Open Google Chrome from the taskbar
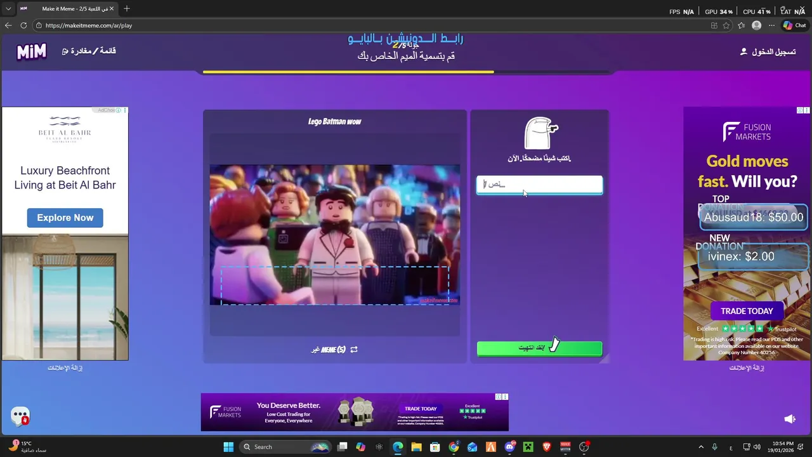The width and height of the screenshot is (812, 457). 454,447
